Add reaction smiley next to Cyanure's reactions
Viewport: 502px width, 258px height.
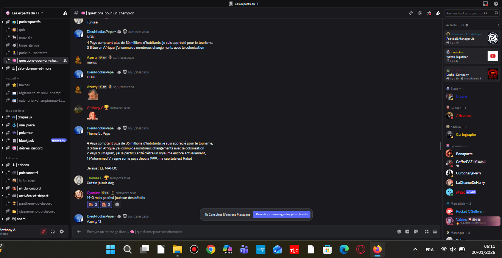click(x=117, y=205)
